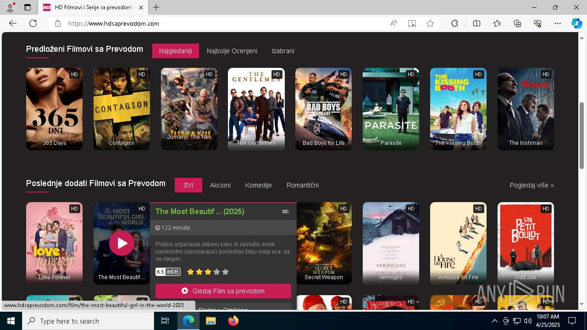Open browser Extensions menu
The height and width of the screenshot is (330, 587).
click(454, 23)
